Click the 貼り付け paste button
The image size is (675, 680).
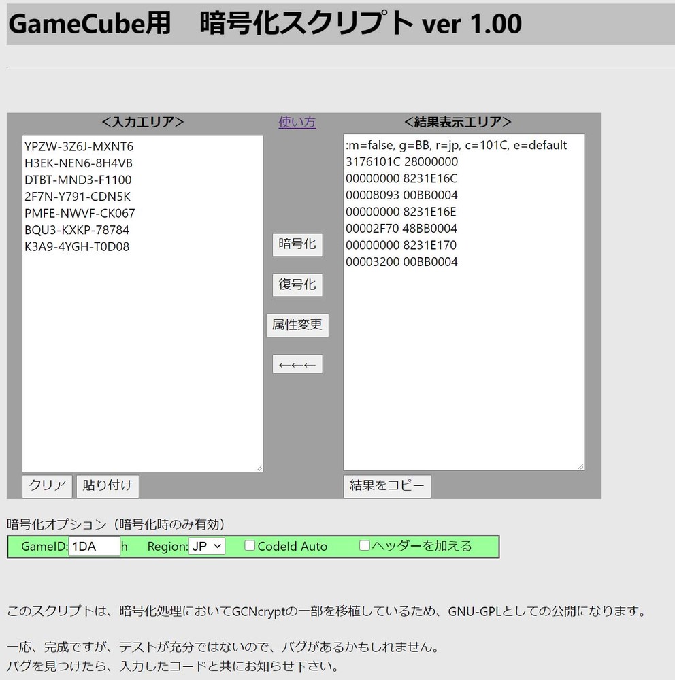108,486
